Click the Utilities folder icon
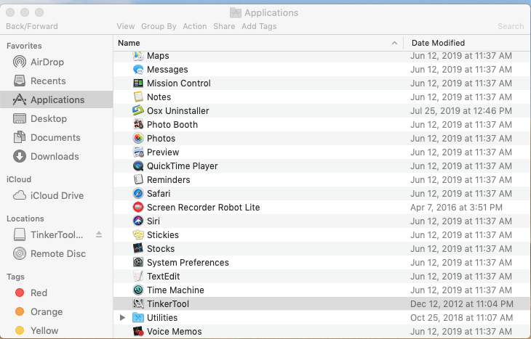Screen dimensions: 531x339 137,318
